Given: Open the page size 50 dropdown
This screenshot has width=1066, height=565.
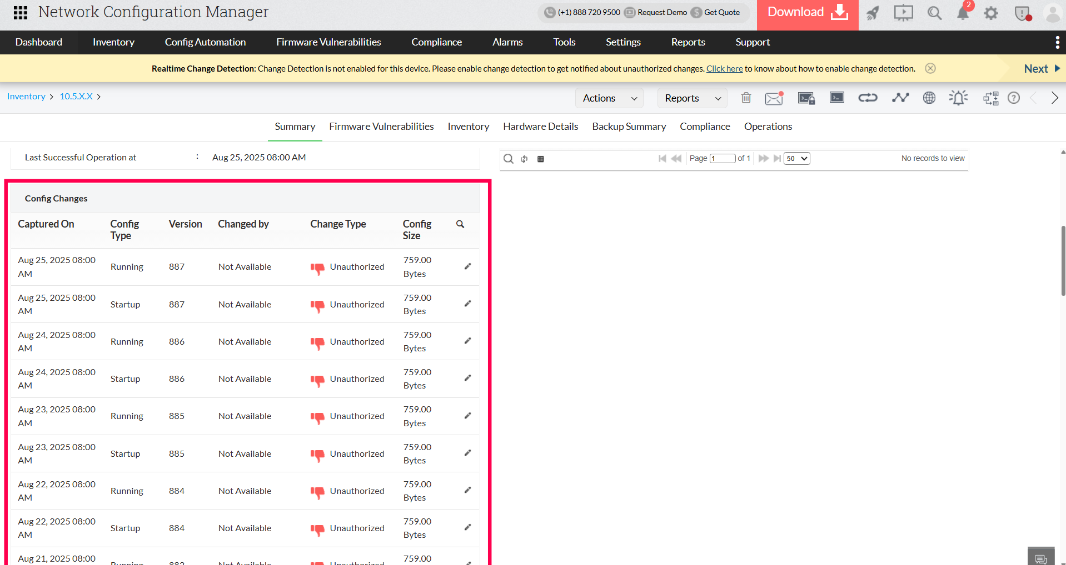Looking at the screenshot, I should 796,159.
